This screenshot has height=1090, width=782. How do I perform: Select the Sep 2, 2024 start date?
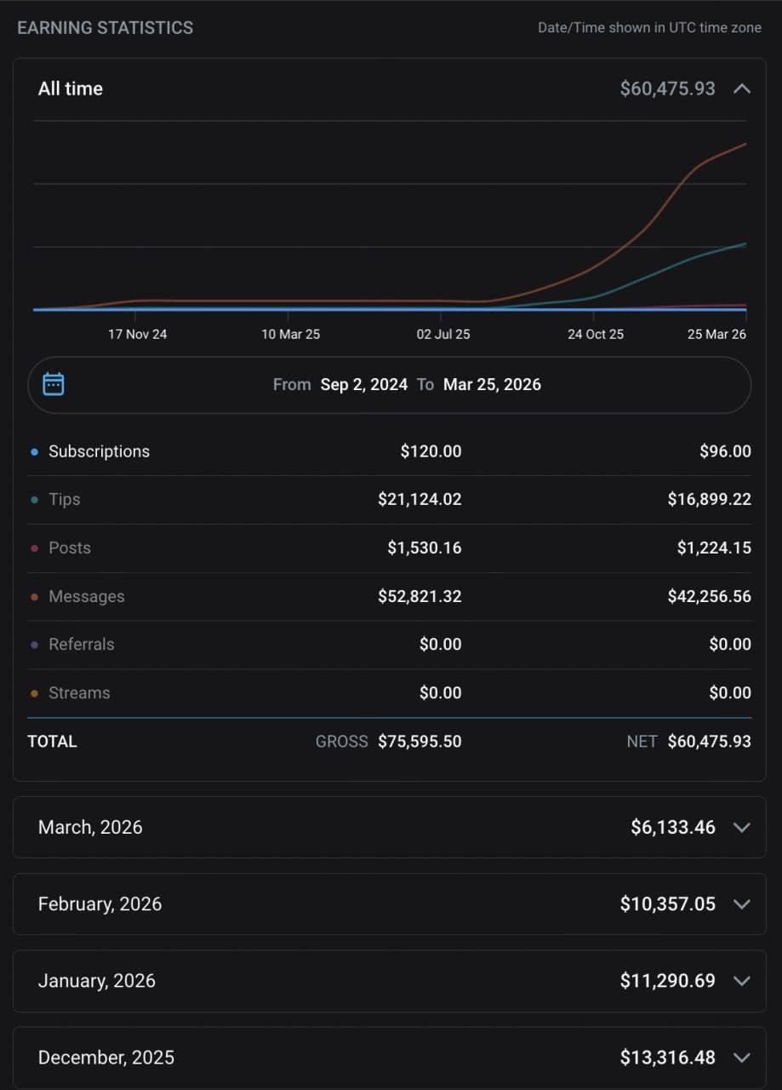click(364, 384)
